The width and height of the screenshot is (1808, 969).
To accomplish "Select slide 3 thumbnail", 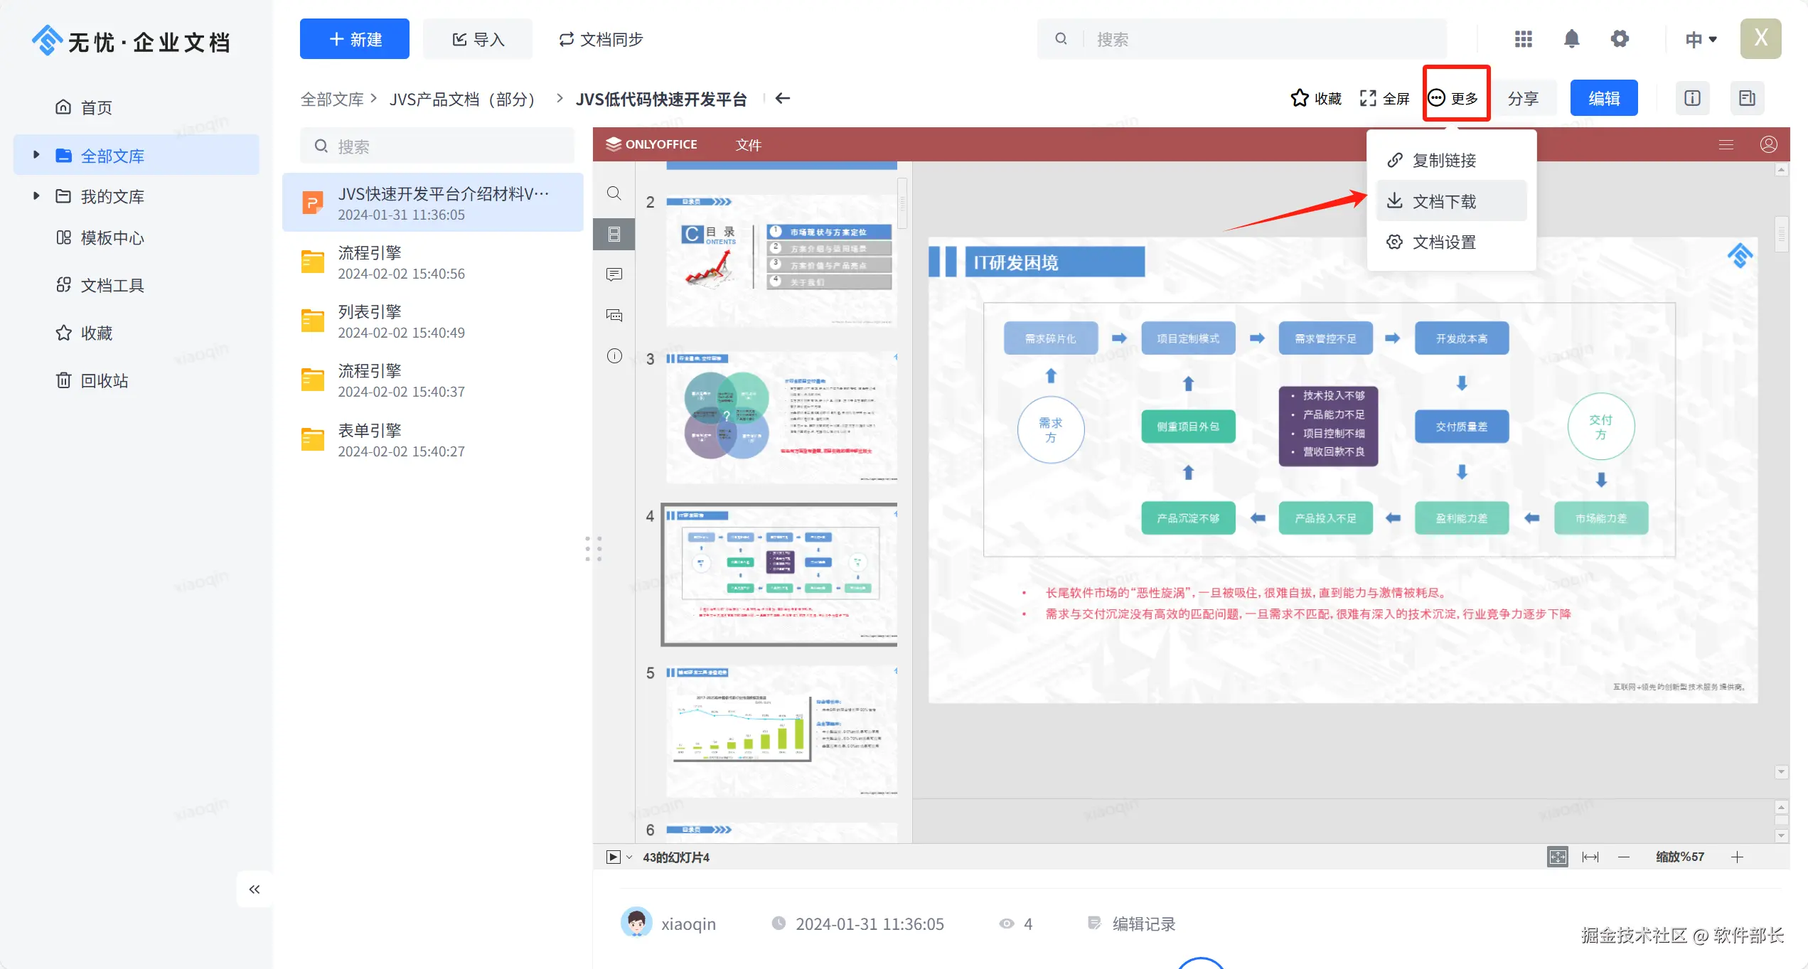I will [x=781, y=417].
